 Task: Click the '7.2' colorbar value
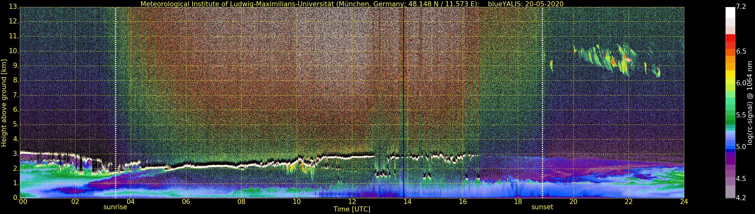pos(741,7)
